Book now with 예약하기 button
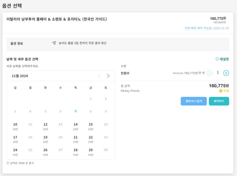Screen dimensions: 237x176 (219, 101)
